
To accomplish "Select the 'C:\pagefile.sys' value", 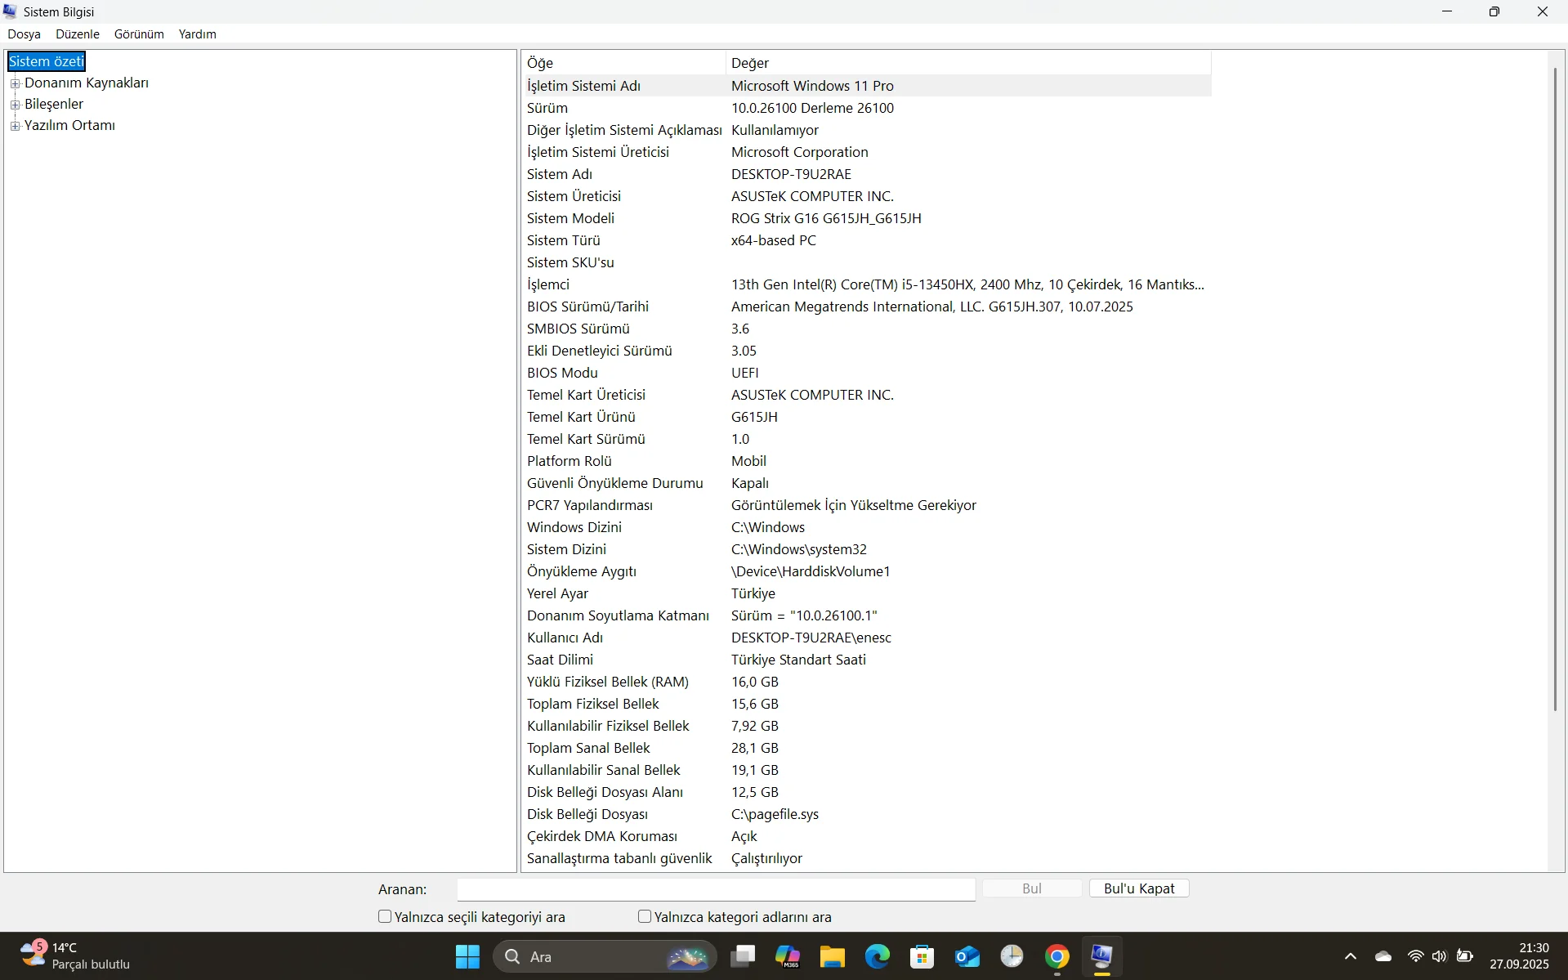I will [775, 814].
